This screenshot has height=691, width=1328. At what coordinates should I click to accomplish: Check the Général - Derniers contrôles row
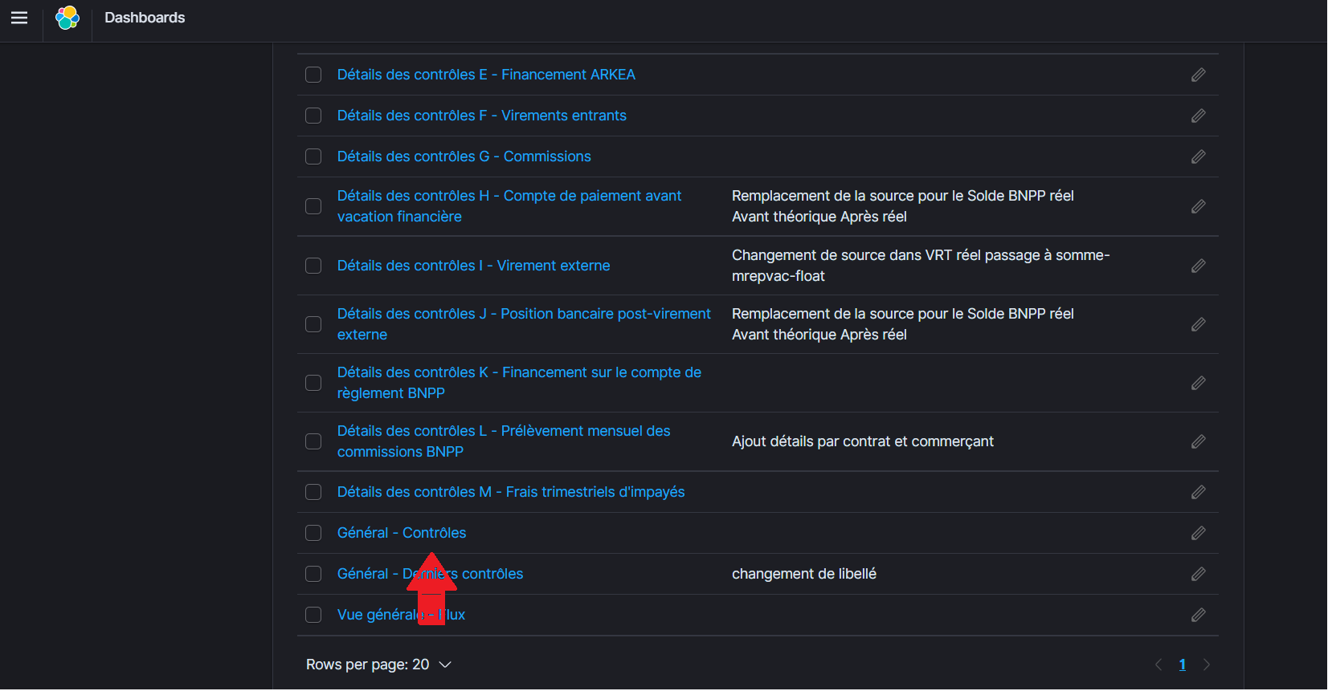point(313,574)
